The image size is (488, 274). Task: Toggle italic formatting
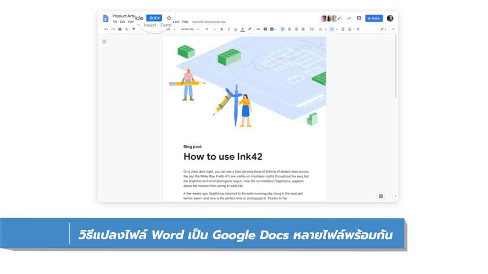pyautogui.click(x=229, y=29)
